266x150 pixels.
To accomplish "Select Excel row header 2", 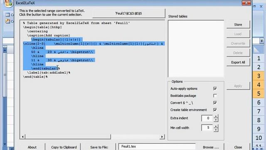I will pos(259,67).
